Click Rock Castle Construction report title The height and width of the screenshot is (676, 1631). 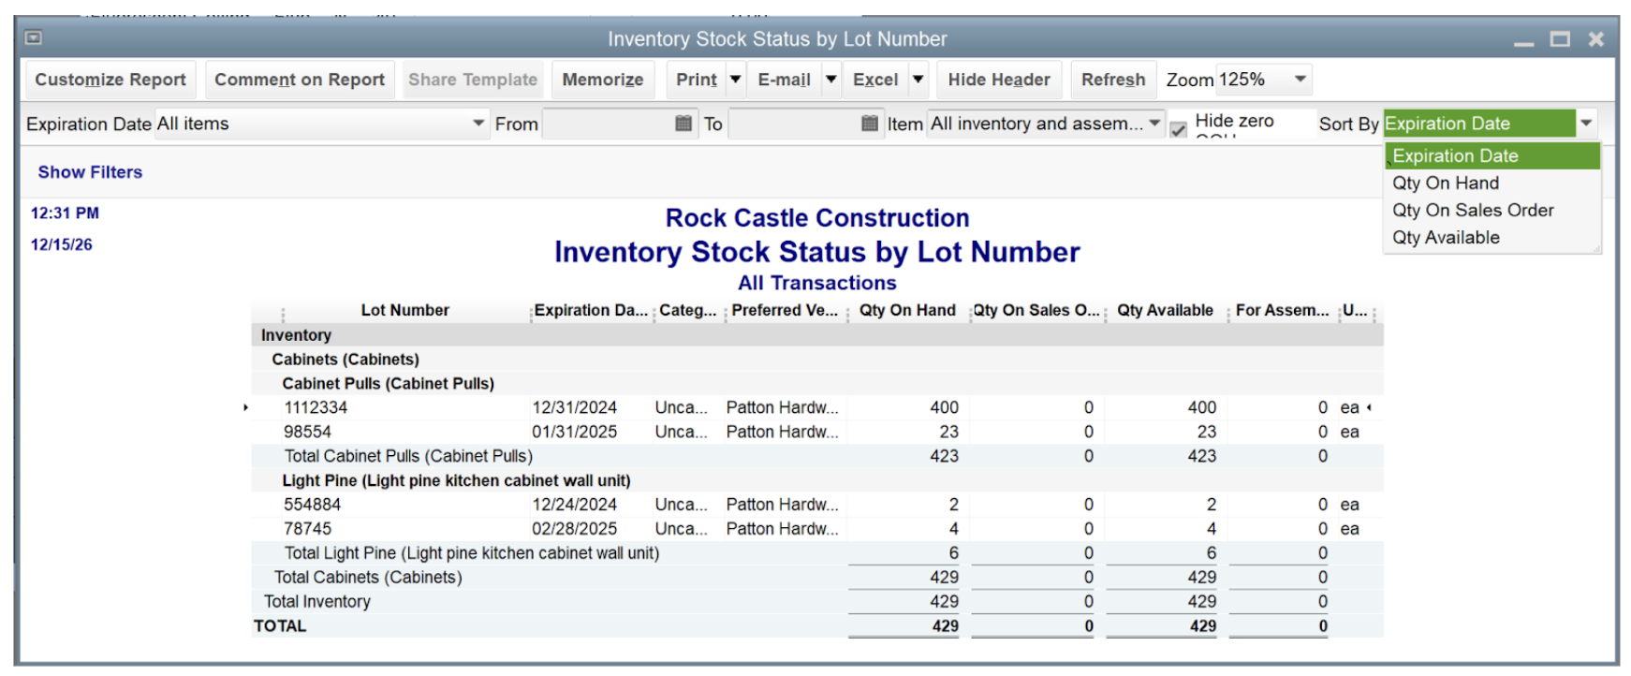pos(817,218)
